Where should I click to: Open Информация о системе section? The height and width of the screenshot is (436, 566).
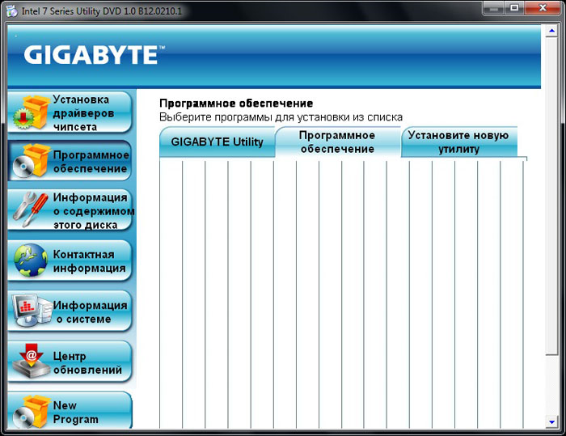click(70, 311)
